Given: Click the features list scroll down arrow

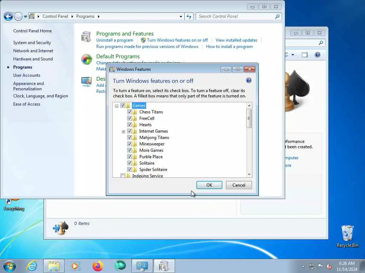Looking at the screenshot, I should click(x=249, y=175).
